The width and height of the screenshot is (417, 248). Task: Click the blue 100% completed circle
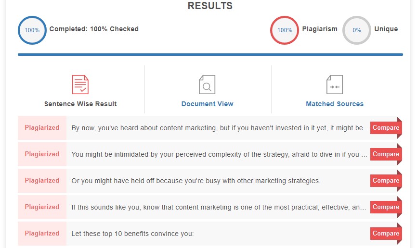click(32, 30)
